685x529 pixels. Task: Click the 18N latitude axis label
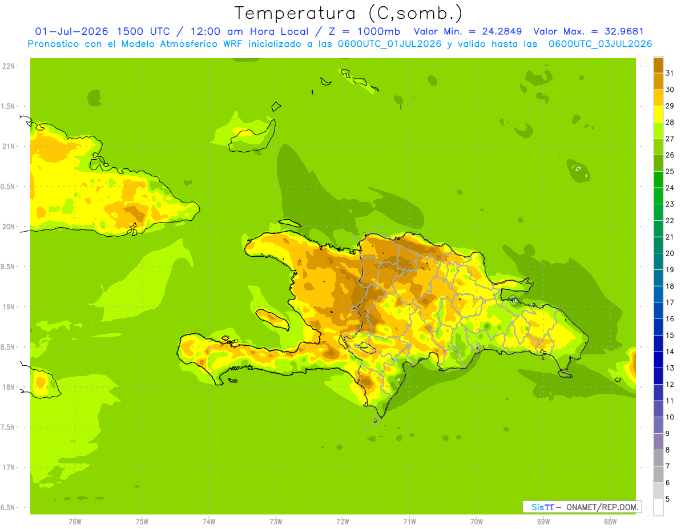point(9,387)
